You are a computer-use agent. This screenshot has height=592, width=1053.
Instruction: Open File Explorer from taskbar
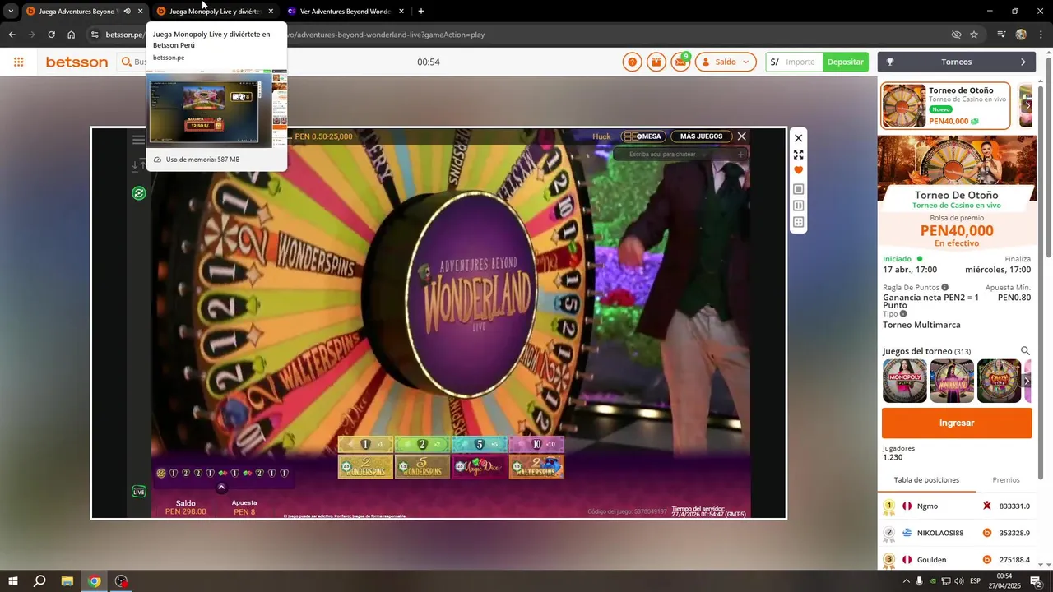pos(67,581)
